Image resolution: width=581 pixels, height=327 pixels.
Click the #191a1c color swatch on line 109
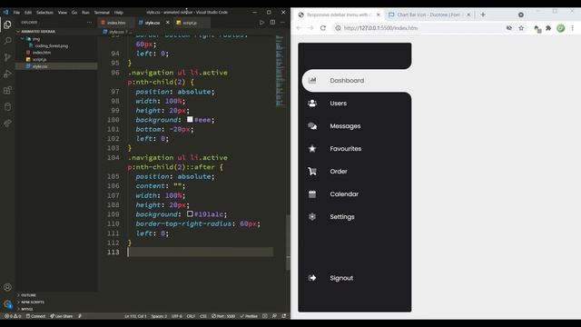190,214
